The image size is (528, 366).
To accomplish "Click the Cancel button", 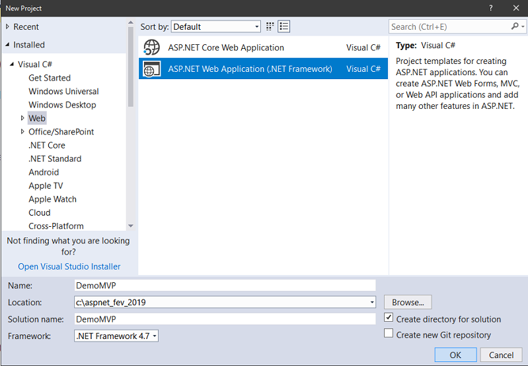I will (x=501, y=355).
